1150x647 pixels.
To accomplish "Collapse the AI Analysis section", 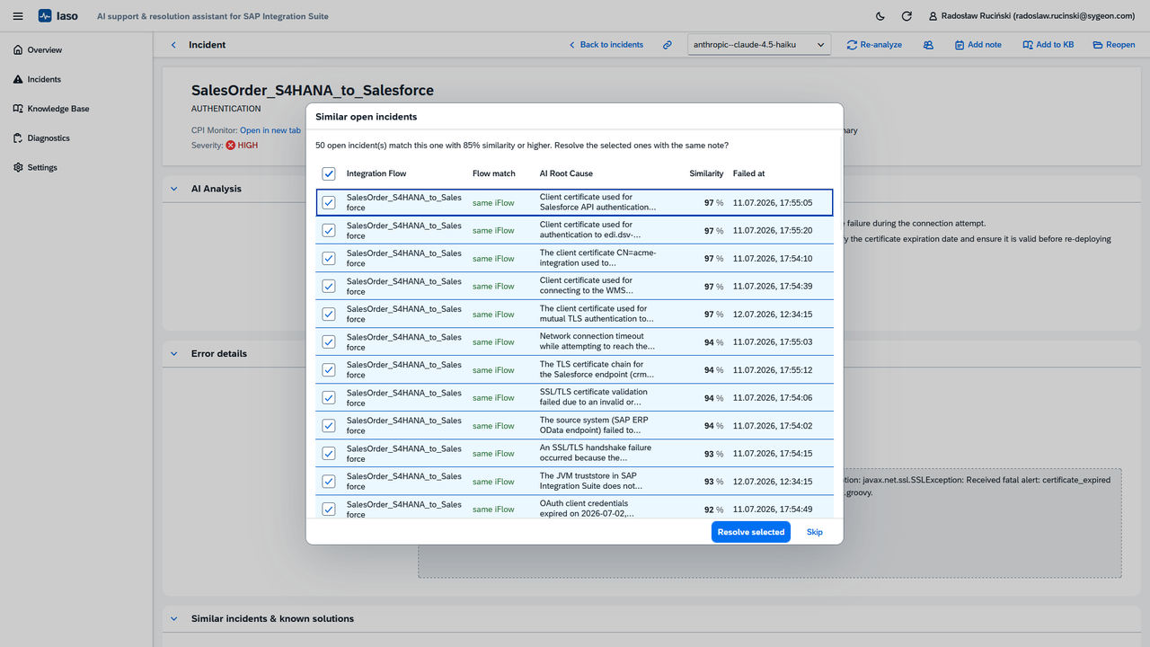I will pyautogui.click(x=174, y=189).
